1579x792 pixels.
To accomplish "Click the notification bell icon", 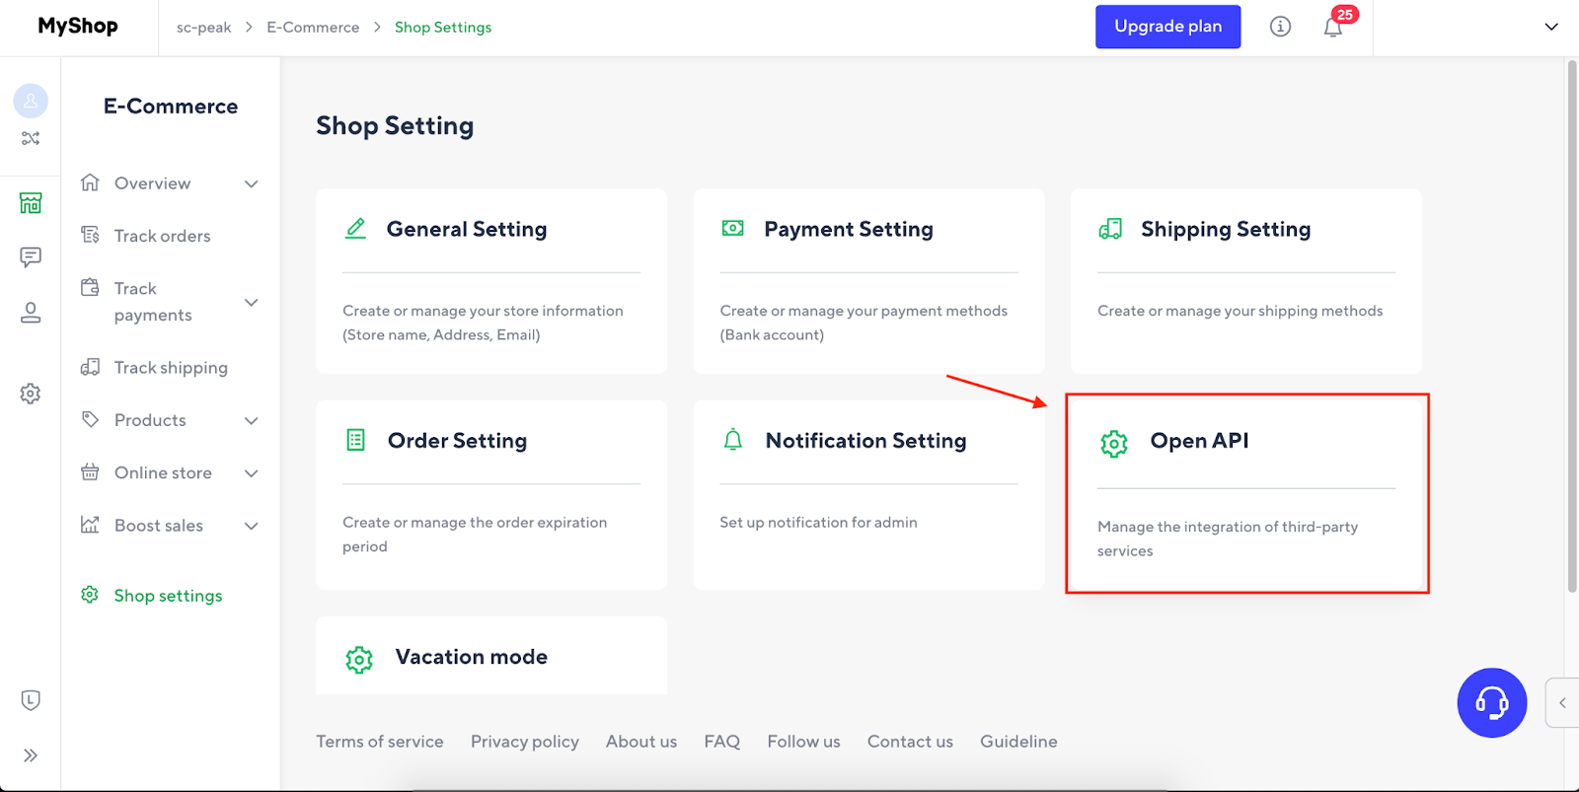I will [x=1332, y=28].
